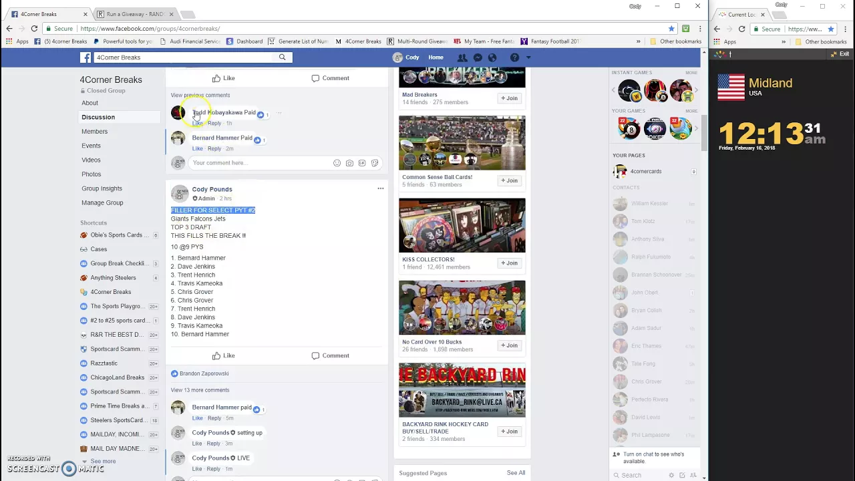The height and width of the screenshot is (481, 855).
Task: Open Chrome menu in main window
Action: point(700,29)
